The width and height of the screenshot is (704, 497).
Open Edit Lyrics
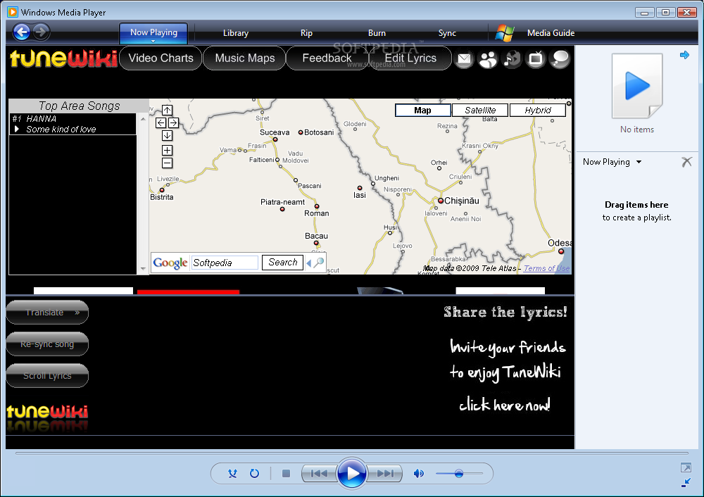pos(410,58)
